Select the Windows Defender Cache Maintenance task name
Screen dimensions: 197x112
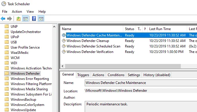pos(94,35)
